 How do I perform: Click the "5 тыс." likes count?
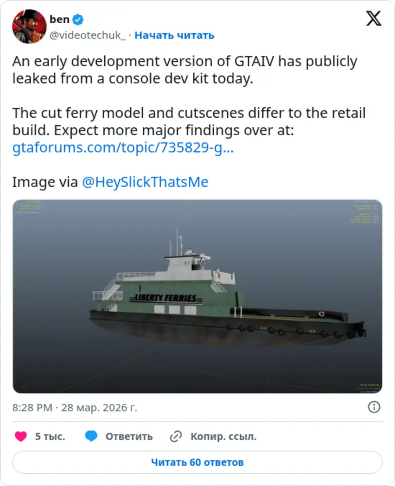click(50, 437)
